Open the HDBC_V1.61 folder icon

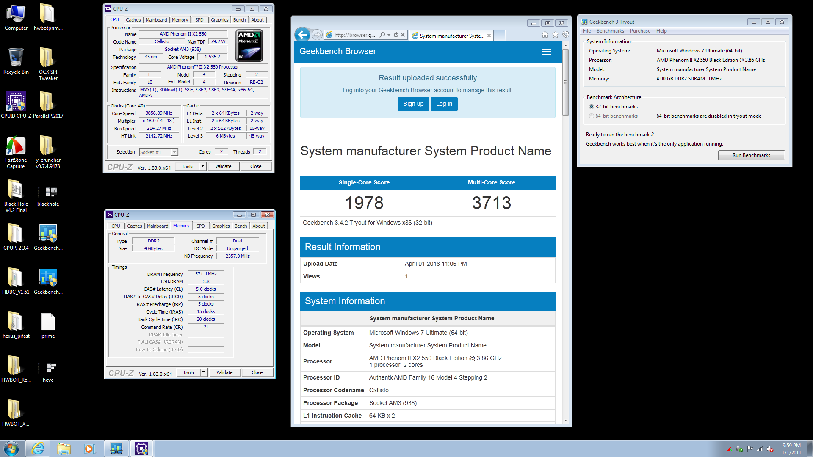(16, 281)
